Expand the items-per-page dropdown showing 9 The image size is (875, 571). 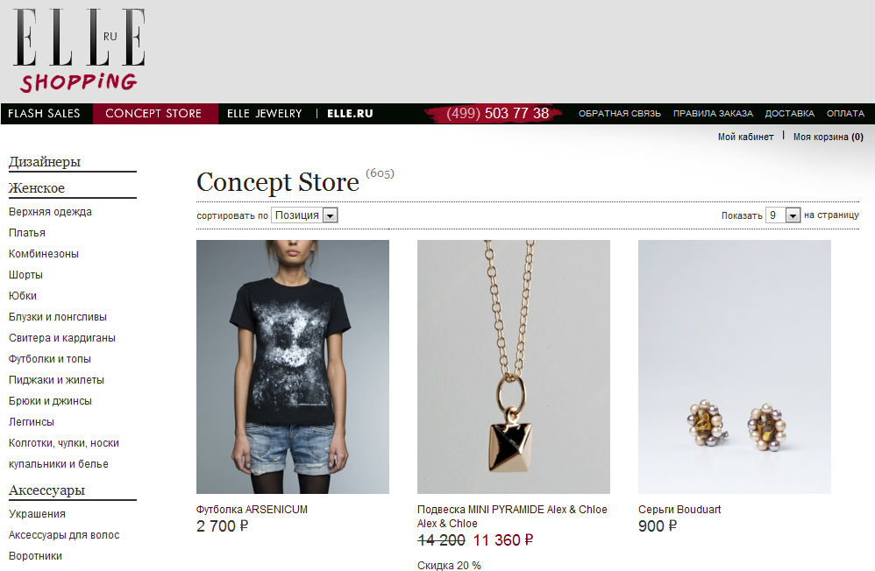(x=782, y=215)
